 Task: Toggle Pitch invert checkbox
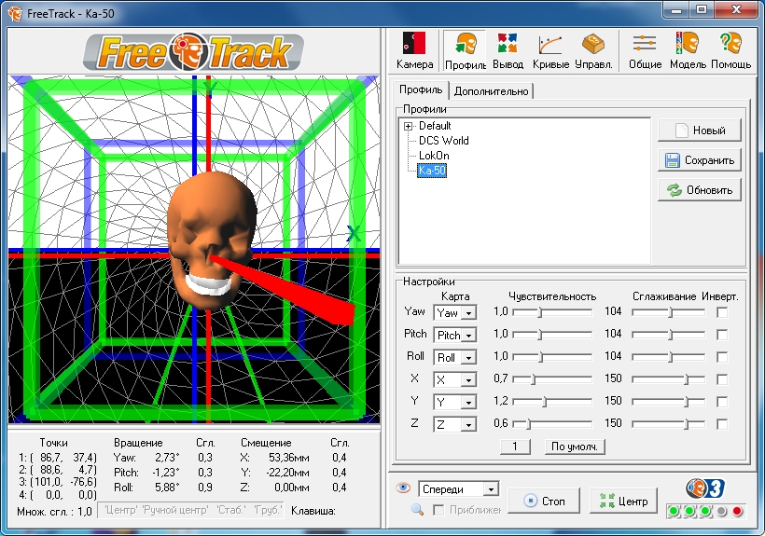click(722, 335)
